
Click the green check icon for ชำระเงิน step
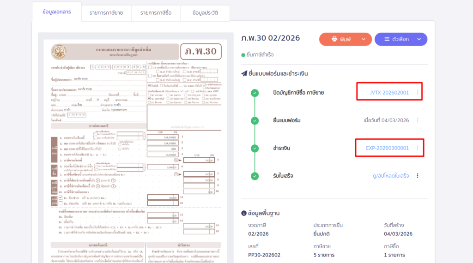[x=255, y=148]
